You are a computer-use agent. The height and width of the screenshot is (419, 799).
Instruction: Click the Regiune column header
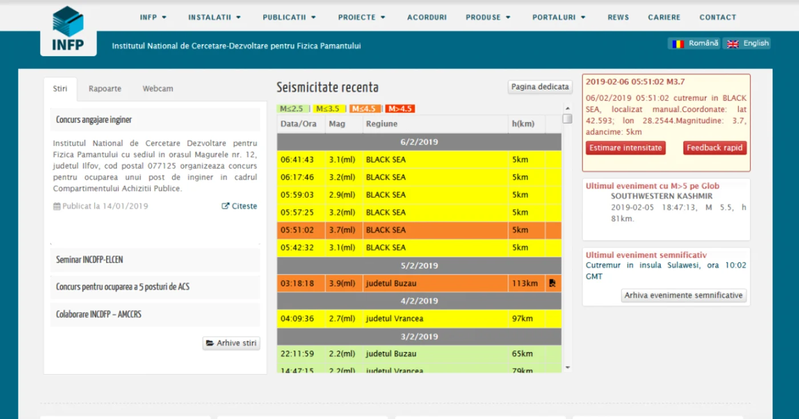click(x=435, y=124)
